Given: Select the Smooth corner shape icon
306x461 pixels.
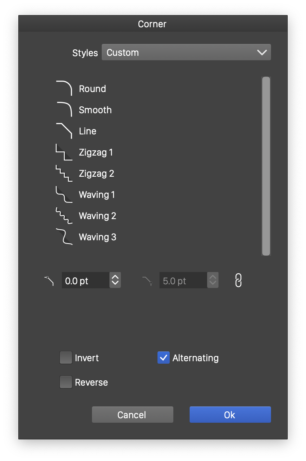Looking at the screenshot, I should coord(64,110).
